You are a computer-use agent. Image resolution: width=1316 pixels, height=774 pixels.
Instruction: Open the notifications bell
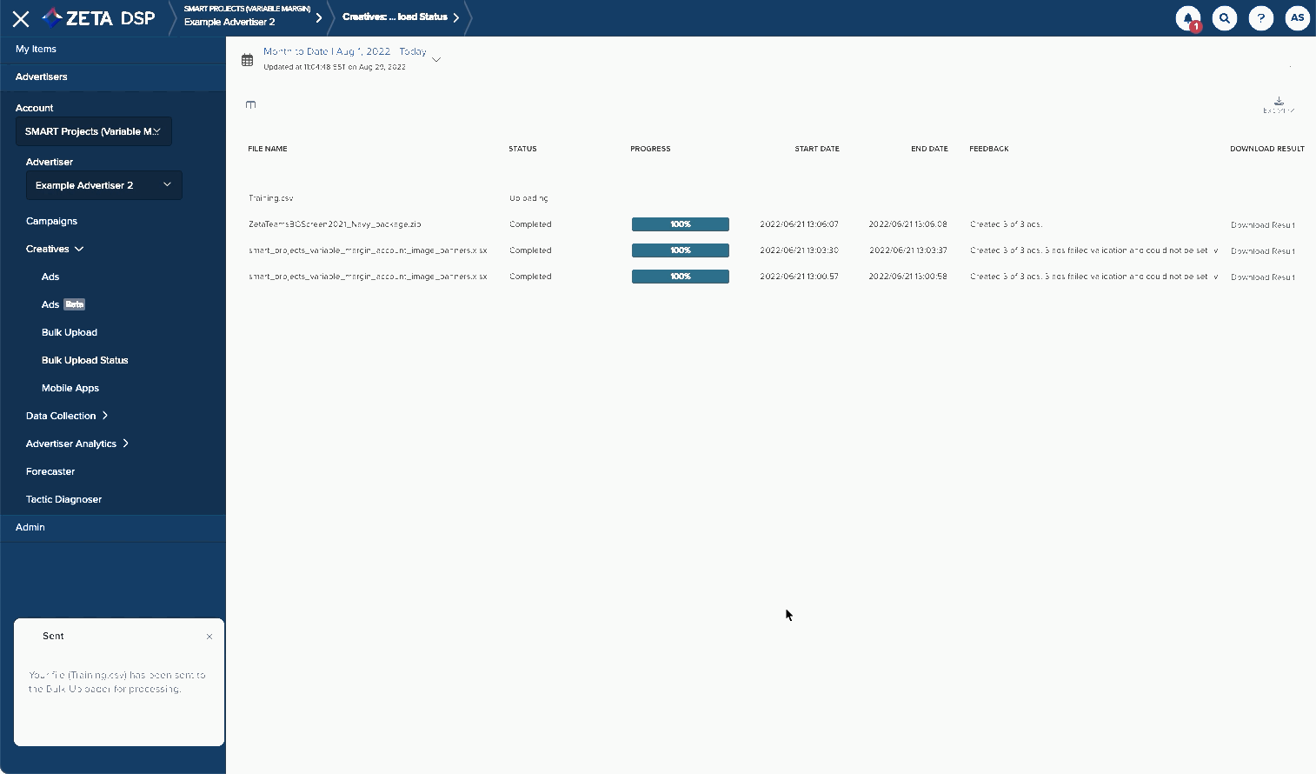(x=1187, y=18)
